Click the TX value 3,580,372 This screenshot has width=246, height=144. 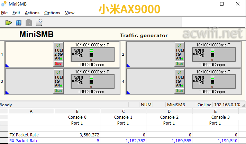coord(89,135)
